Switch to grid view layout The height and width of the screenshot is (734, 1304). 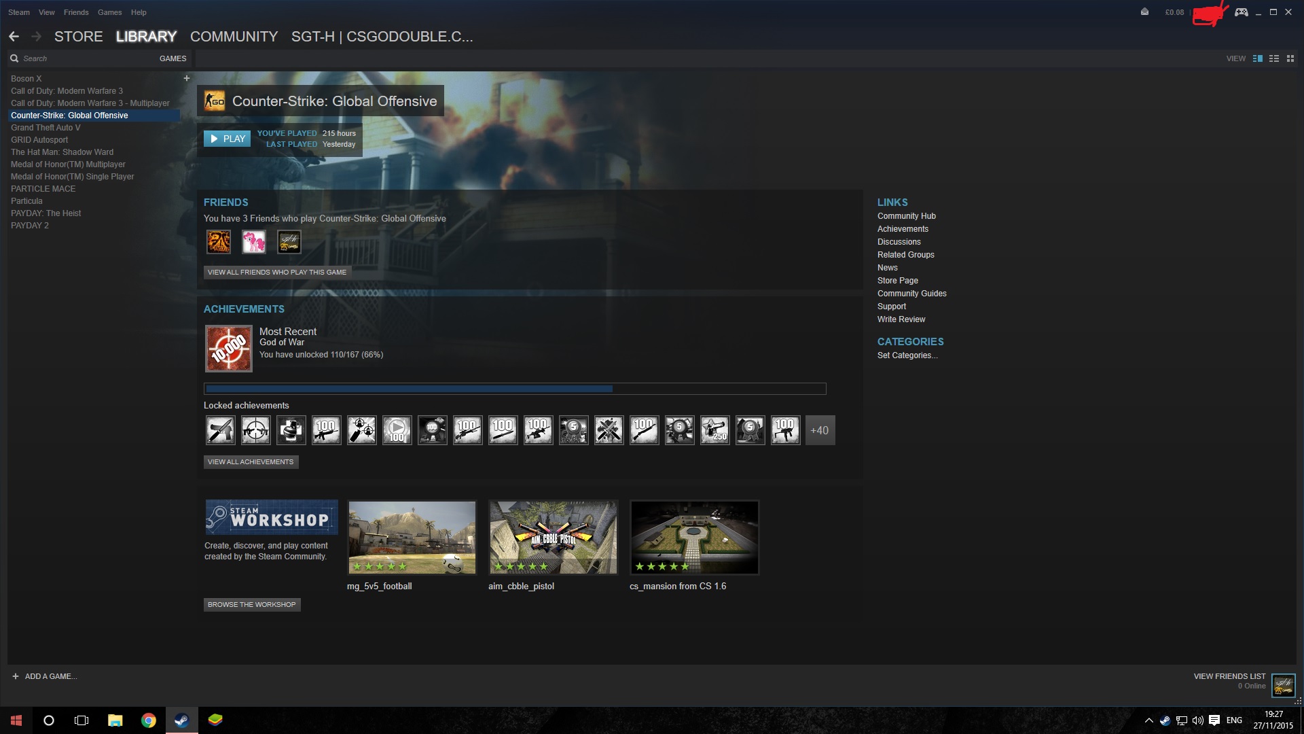[1290, 58]
